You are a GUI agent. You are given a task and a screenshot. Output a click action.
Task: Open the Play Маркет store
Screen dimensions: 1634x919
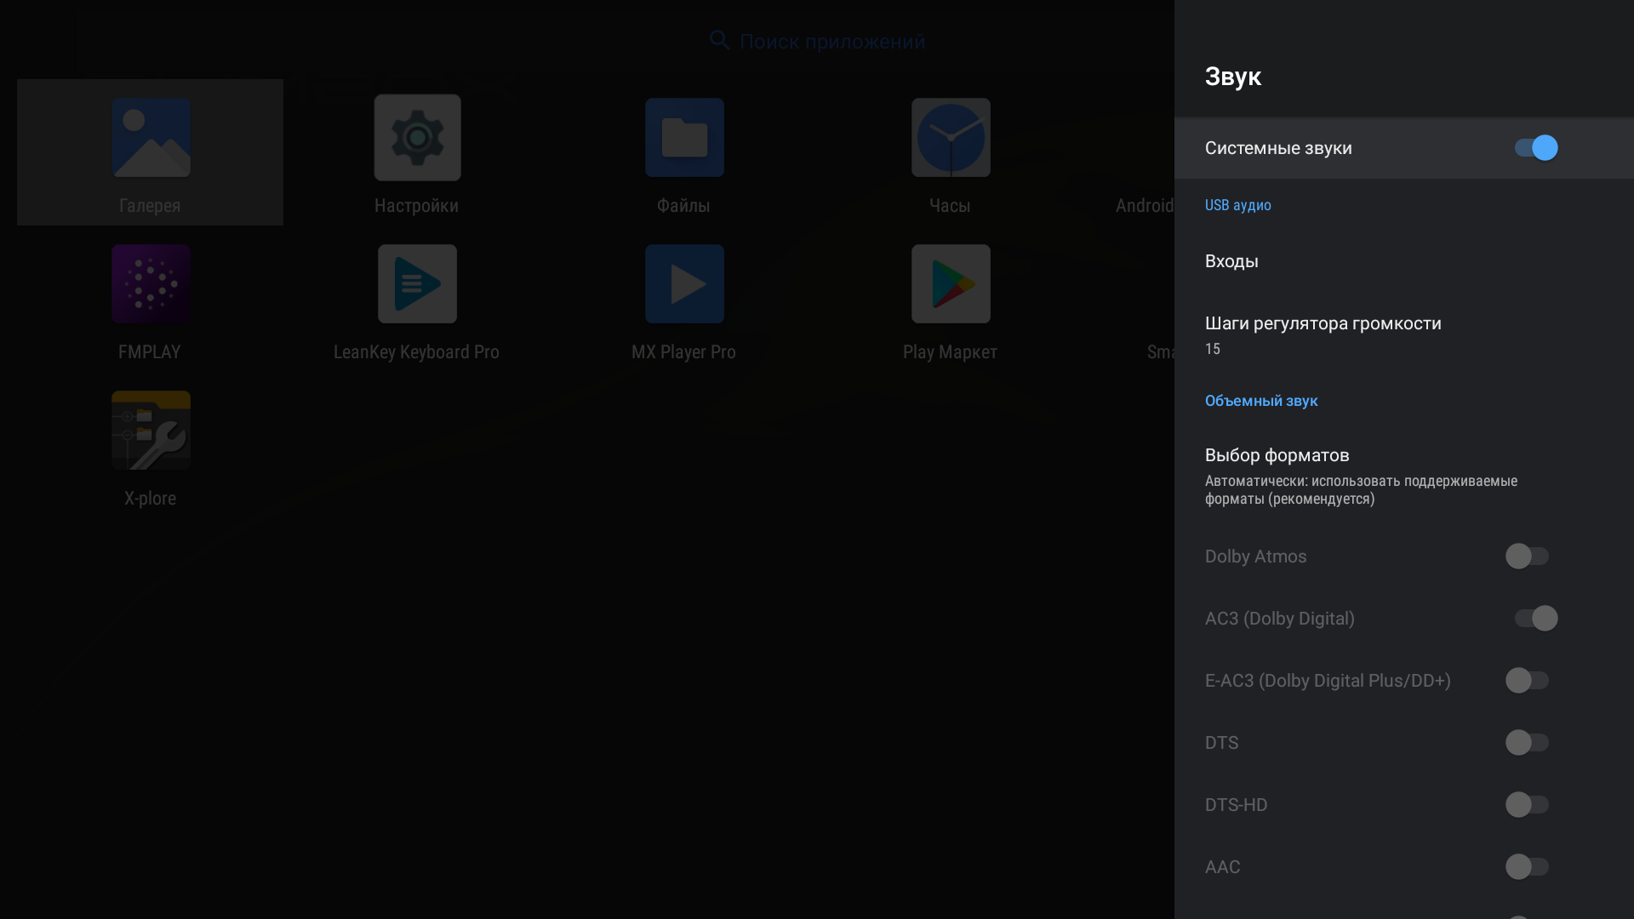[951, 284]
